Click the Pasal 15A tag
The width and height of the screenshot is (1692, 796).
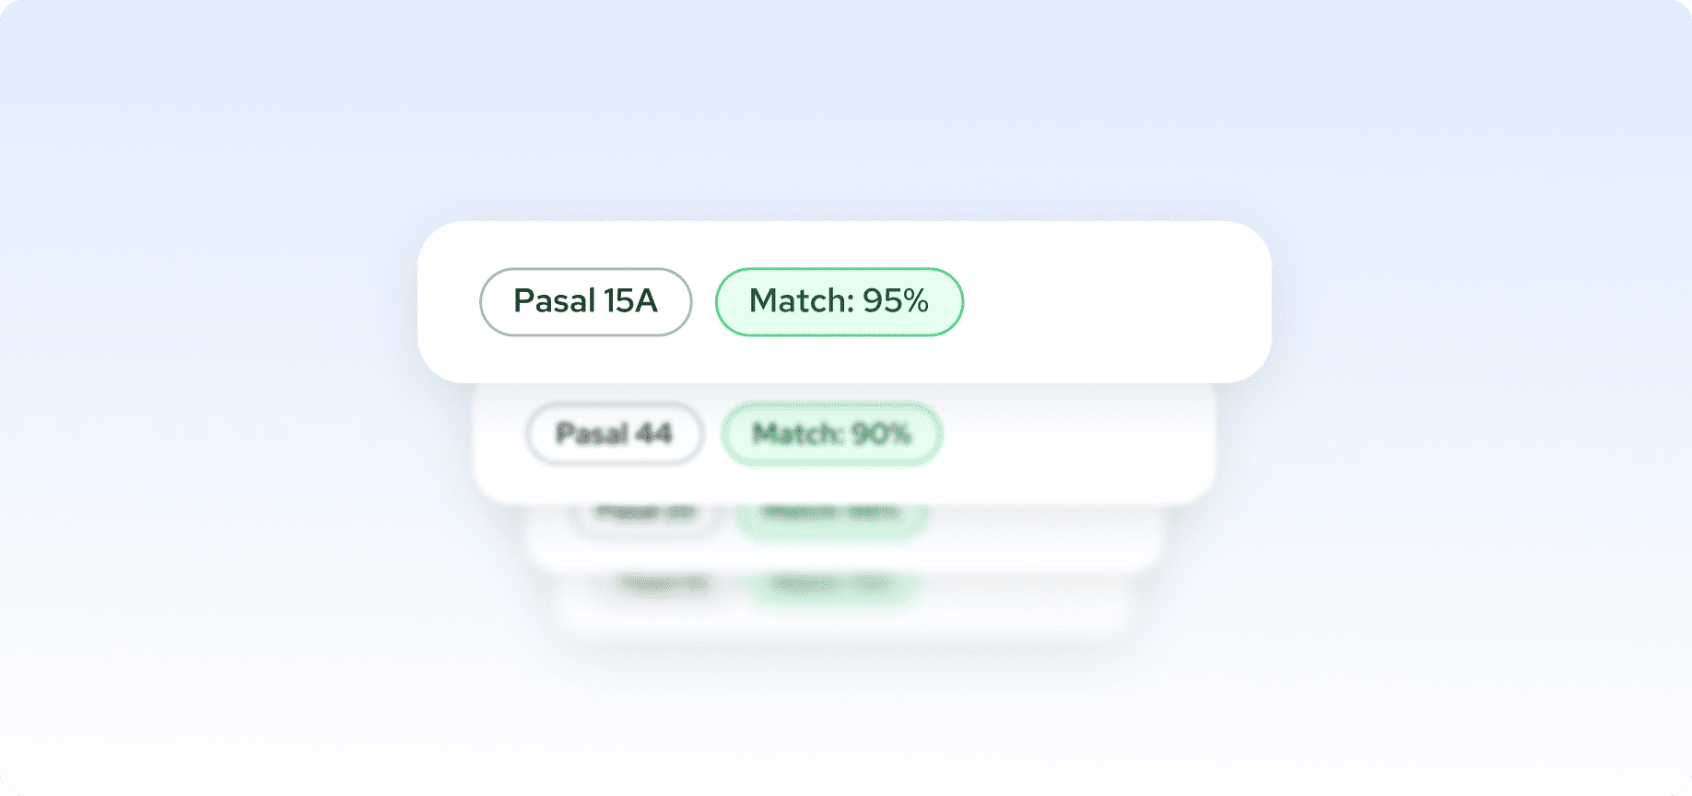click(x=585, y=302)
